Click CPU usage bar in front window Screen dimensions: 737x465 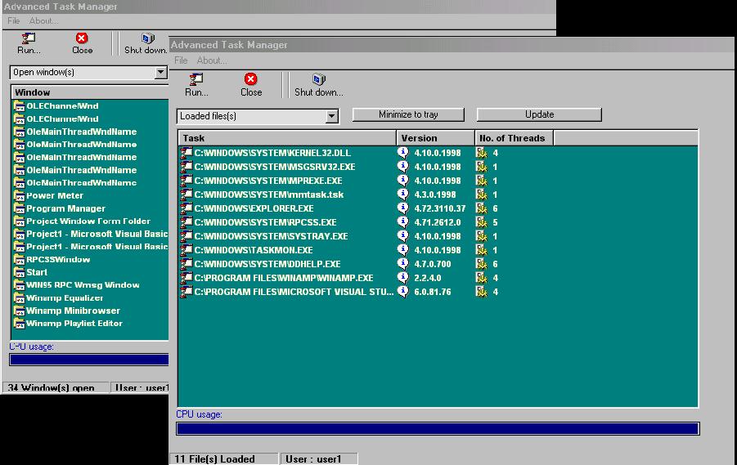(438, 428)
